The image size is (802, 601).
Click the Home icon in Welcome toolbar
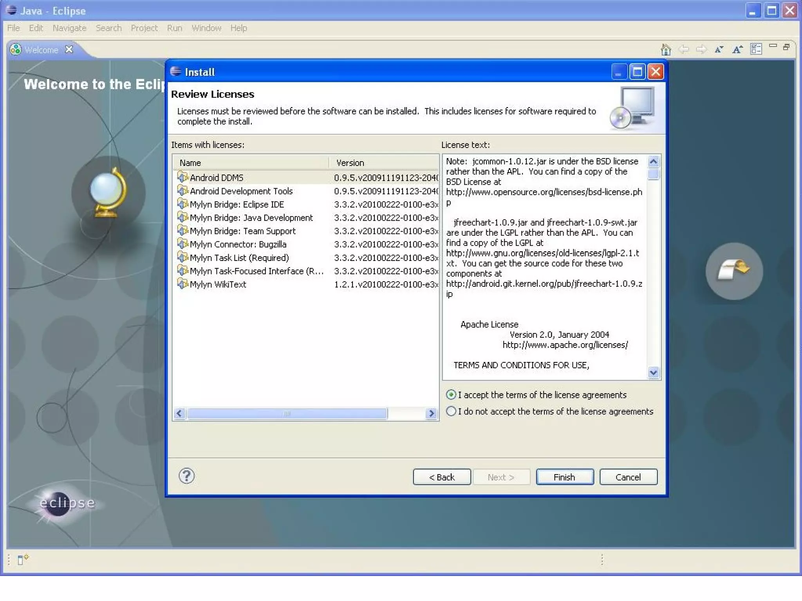(x=666, y=50)
